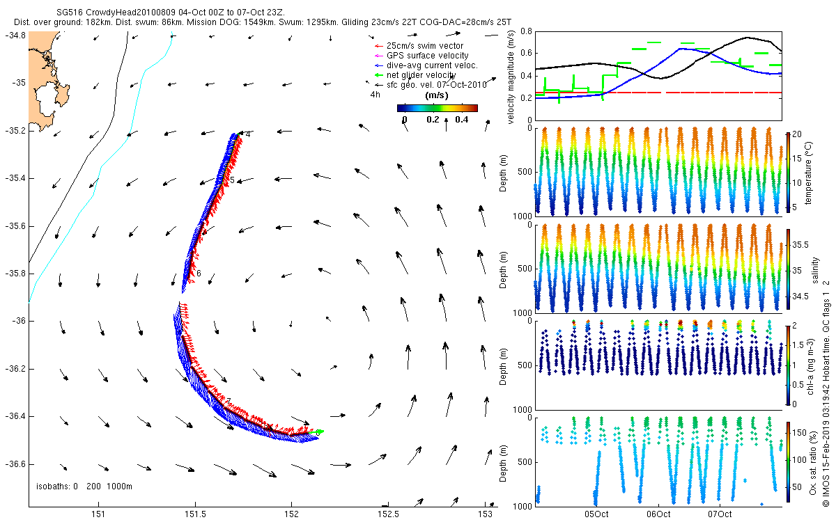Click the 05Oct time axis label
Viewport: 836px width, 522px height.
597,514
